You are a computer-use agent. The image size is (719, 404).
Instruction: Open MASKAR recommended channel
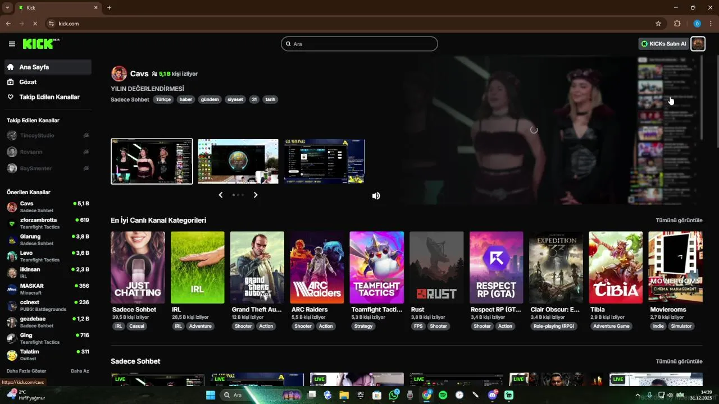coord(48,289)
